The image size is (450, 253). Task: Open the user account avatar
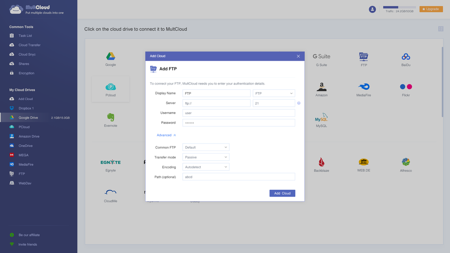point(372,9)
